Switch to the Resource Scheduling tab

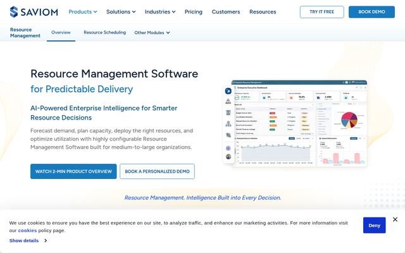[104, 32]
